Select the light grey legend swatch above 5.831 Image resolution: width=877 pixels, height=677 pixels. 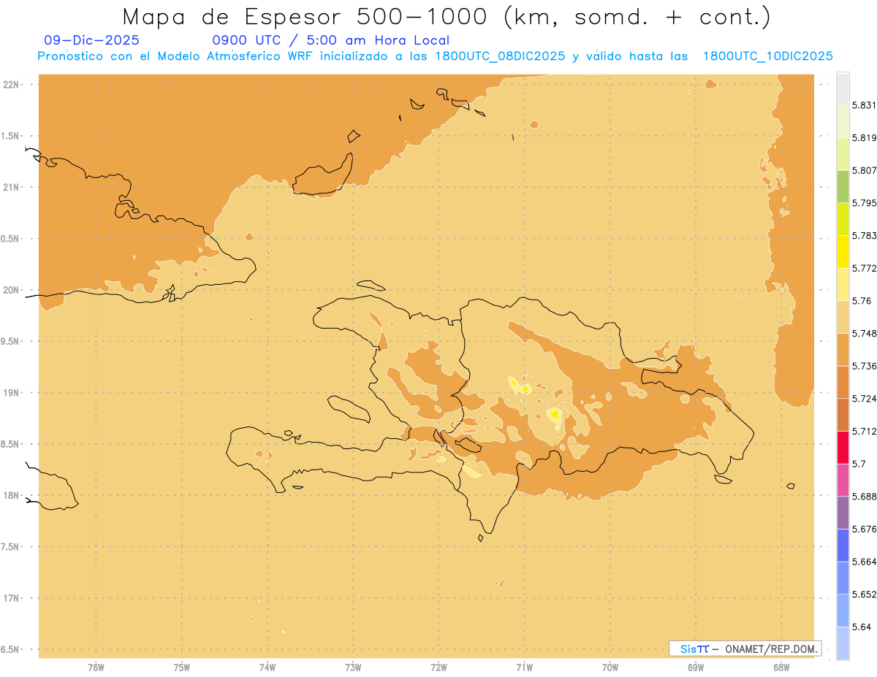[x=843, y=88]
